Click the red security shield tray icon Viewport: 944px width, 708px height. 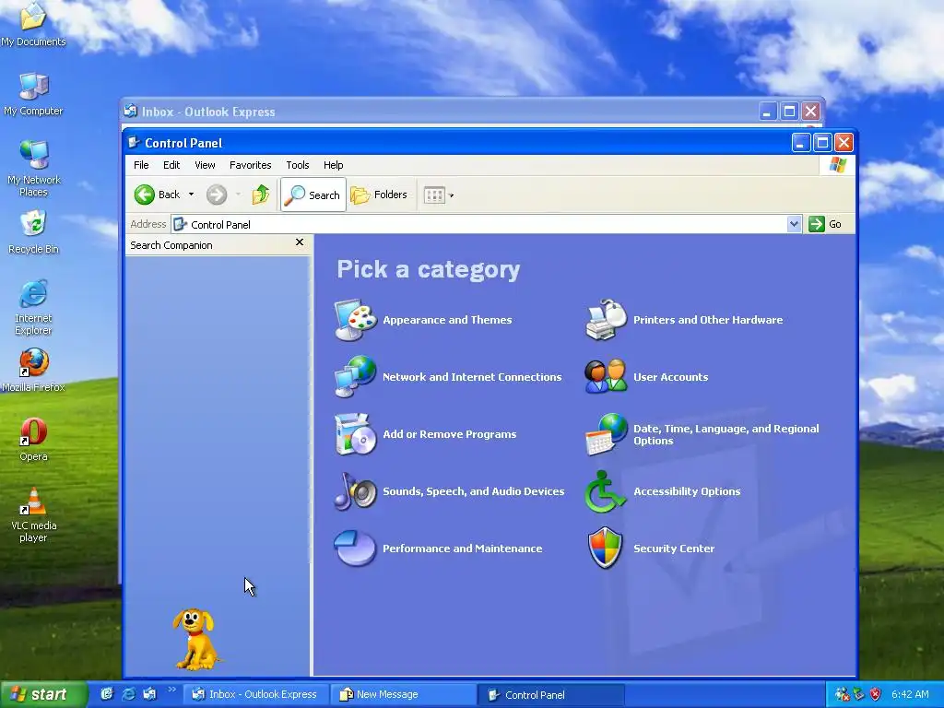(x=876, y=694)
